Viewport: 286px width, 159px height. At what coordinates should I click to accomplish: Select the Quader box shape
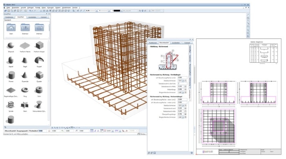tap(39, 75)
